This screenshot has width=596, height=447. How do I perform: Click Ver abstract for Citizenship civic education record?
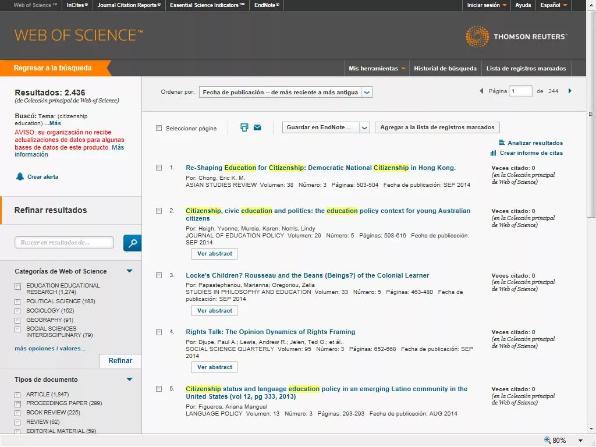pos(214,254)
